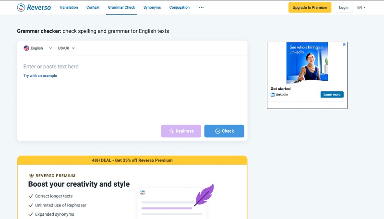Click 'Get started' text in the ad
384x219 pixels.
click(x=280, y=89)
